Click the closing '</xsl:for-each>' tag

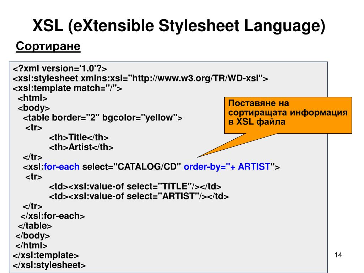53,216
